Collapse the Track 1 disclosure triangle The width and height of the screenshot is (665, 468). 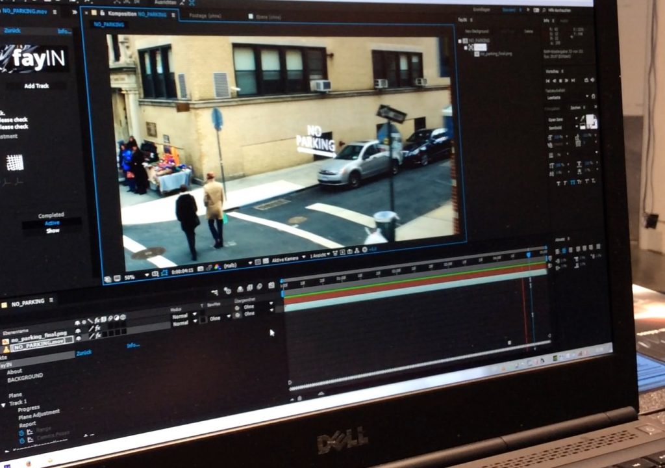tap(3, 405)
